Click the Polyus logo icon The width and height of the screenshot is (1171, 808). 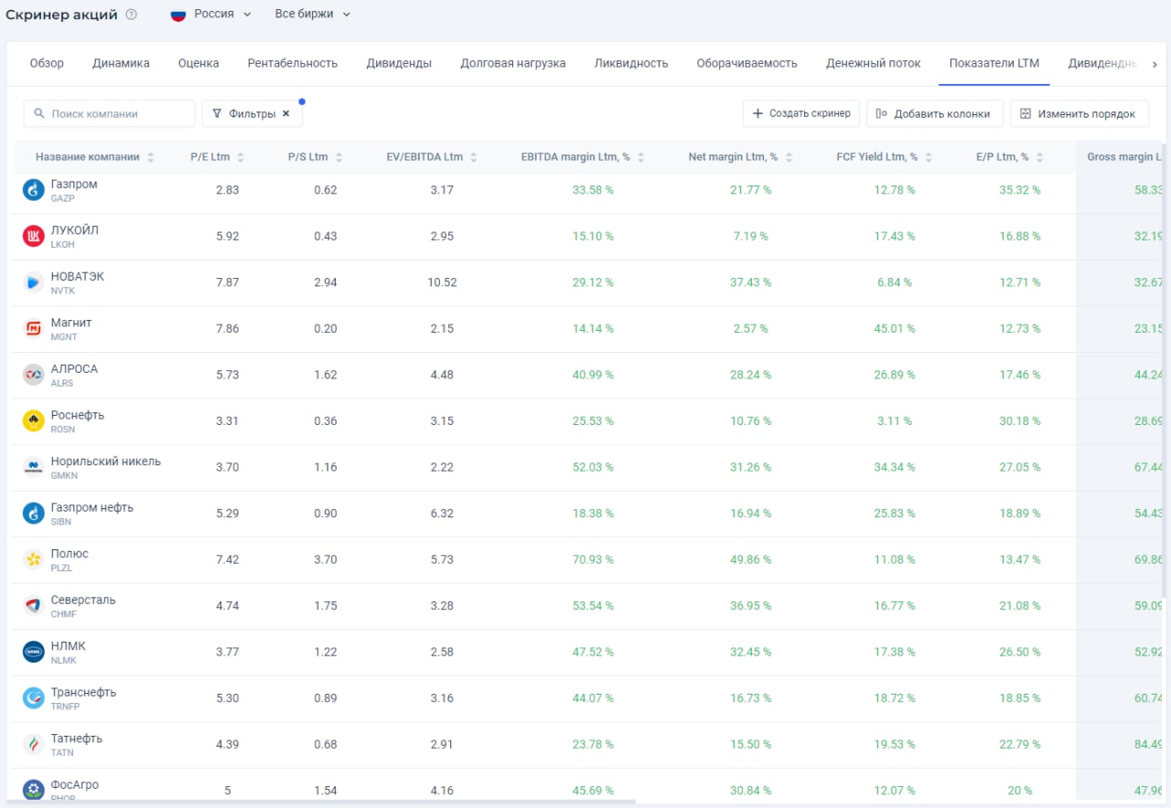(x=34, y=559)
